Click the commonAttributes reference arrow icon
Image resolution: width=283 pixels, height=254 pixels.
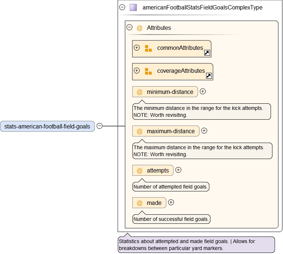[207, 53]
